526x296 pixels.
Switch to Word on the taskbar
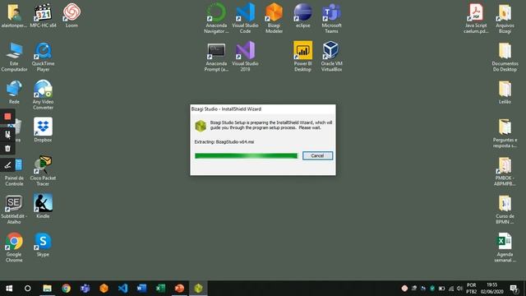tap(141, 289)
